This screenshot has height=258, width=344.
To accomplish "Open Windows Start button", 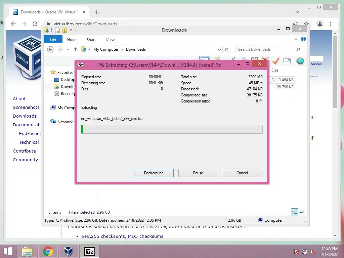I will point(8,251).
